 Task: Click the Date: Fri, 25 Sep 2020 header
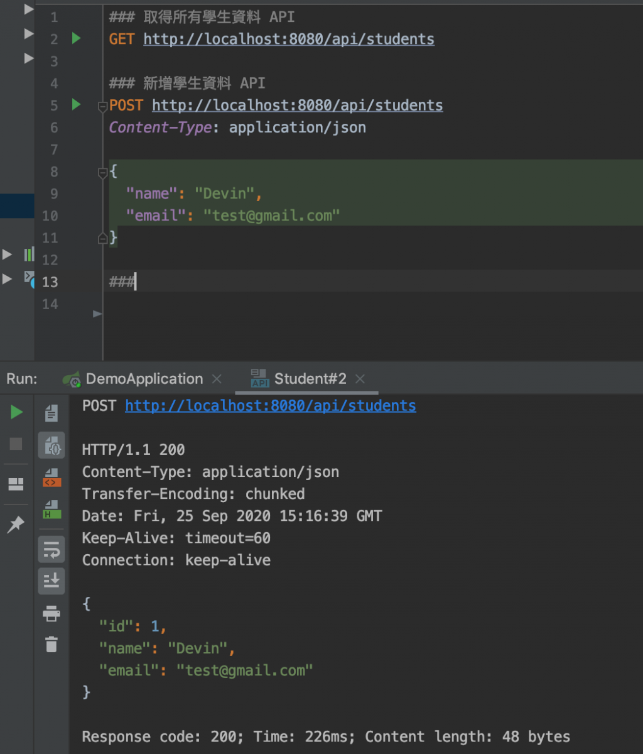click(x=232, y=516)
